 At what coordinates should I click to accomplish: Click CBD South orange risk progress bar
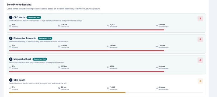pos(67,92)
